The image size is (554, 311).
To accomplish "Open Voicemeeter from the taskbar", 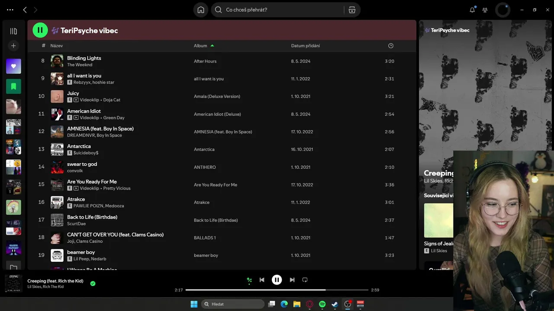I will [x=360, y=304].
